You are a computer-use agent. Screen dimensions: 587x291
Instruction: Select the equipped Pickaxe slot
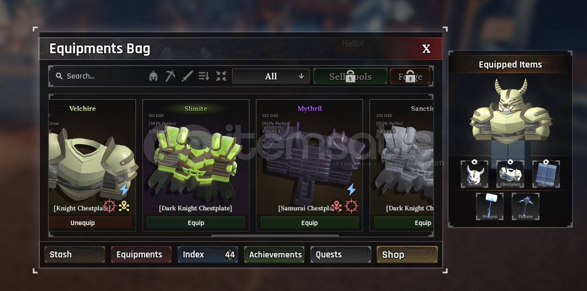click(x=526, y=206)
